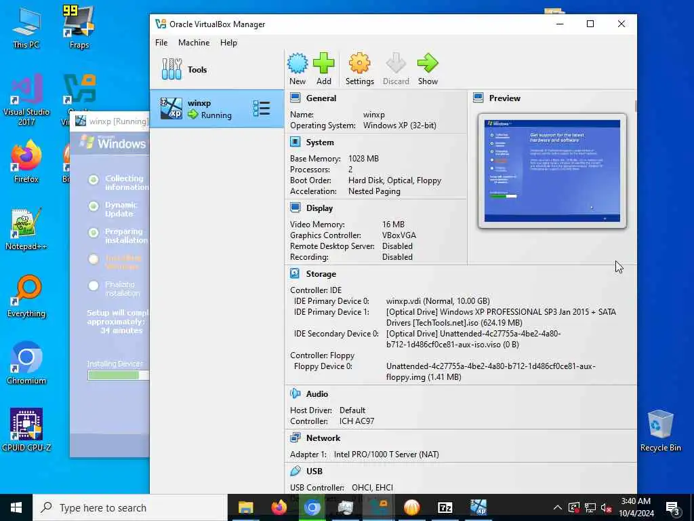Click the Base Memory 1028 MB value
This screenshot has height=521, width=694.
coord(363,159)
